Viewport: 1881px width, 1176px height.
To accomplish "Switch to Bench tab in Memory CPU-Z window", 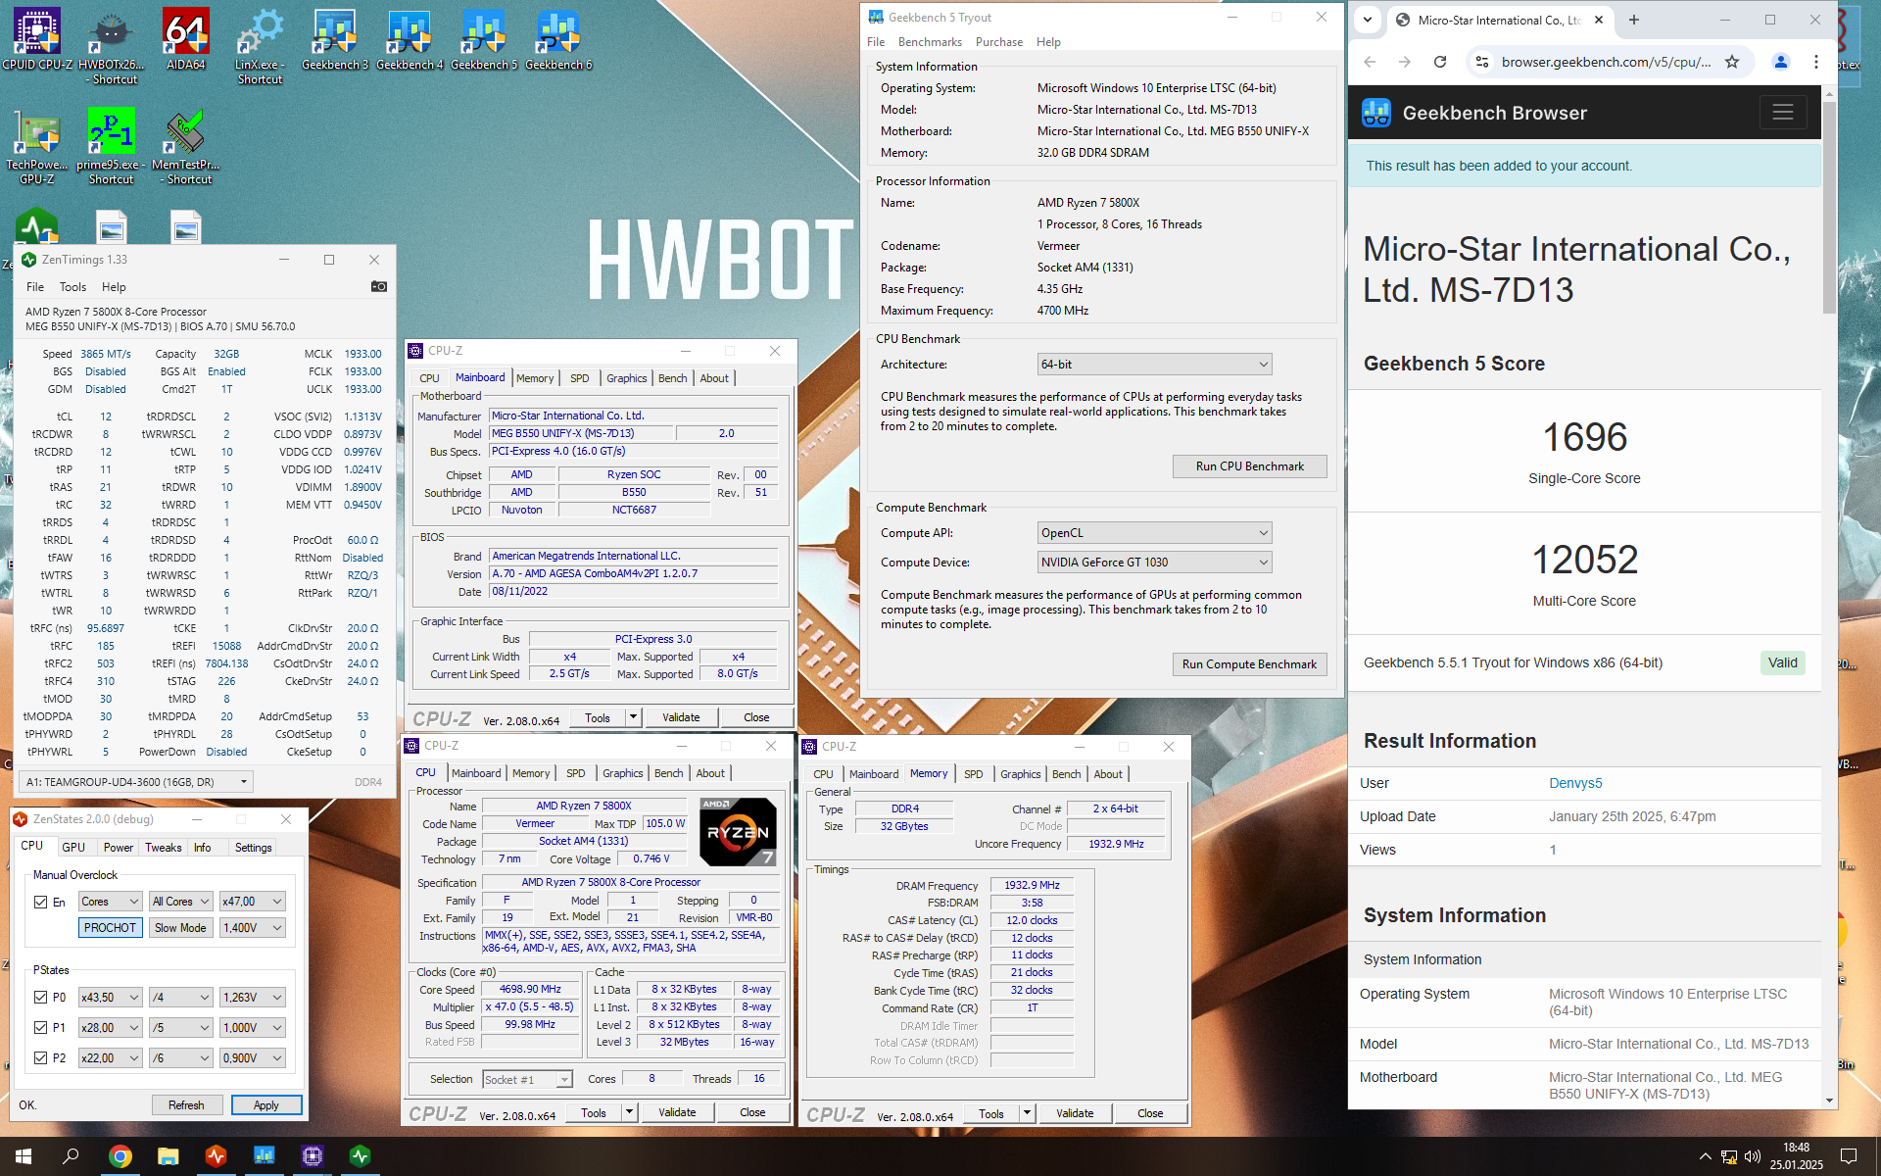I will pyautogui.click(x=1066, y=774).
